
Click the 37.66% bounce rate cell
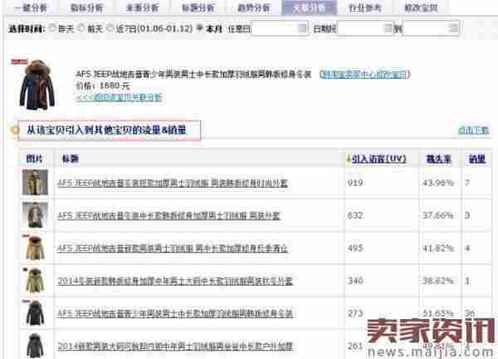pos(438,215)
